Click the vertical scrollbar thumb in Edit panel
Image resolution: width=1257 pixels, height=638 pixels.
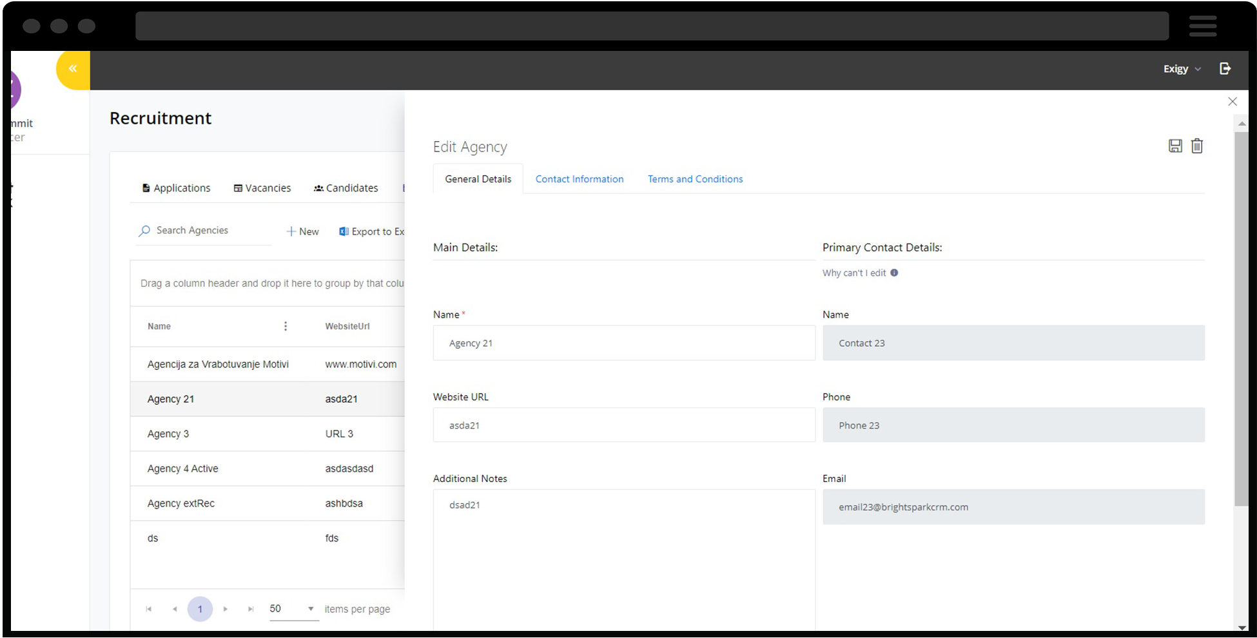pyautogui.click(x=1242, y=319)
